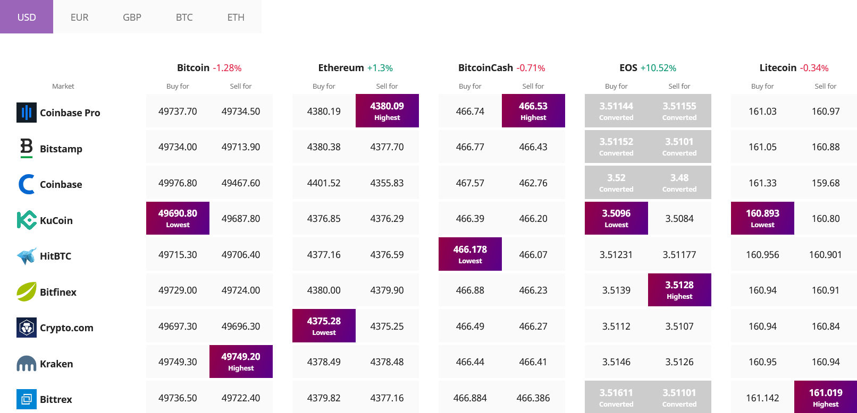Click the HitBTC bird logo icon
Screen dimensions: 857x413
27,256
